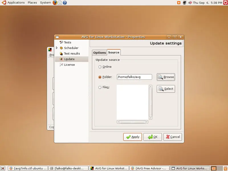This screenshot has height=171, width=228.
Task: Close the Properties window
Action: 181,37
